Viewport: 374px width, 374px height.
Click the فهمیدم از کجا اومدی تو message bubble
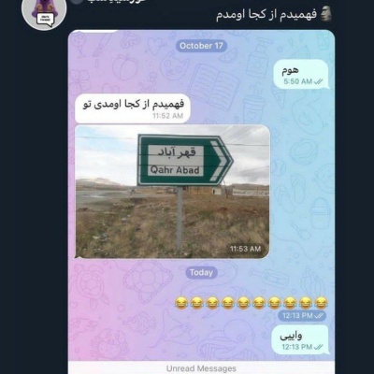click(133, 108)
